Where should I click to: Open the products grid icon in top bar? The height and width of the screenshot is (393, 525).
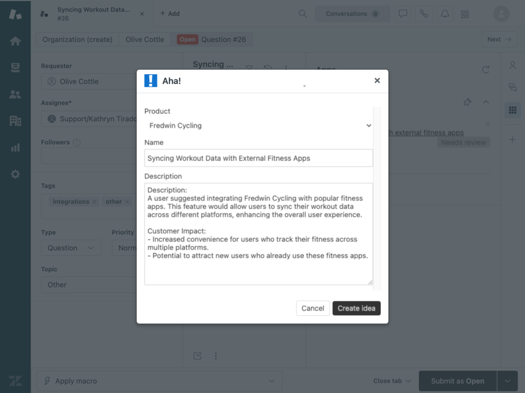point(465,14)
